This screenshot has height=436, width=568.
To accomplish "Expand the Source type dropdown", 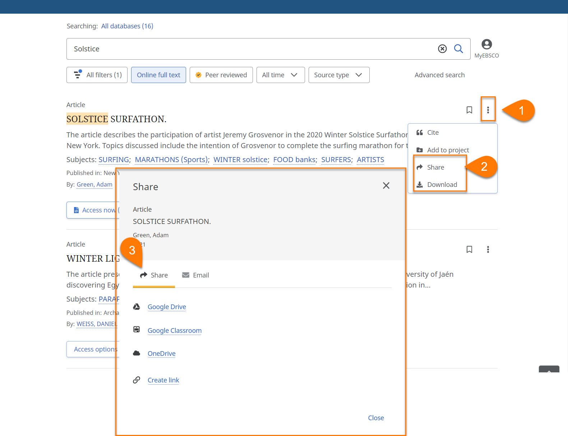I will point(339,75).
